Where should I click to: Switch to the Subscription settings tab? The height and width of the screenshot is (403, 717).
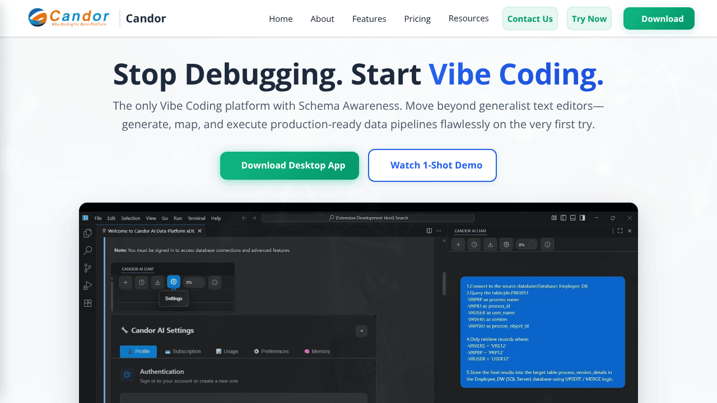(x=183, y=352)
